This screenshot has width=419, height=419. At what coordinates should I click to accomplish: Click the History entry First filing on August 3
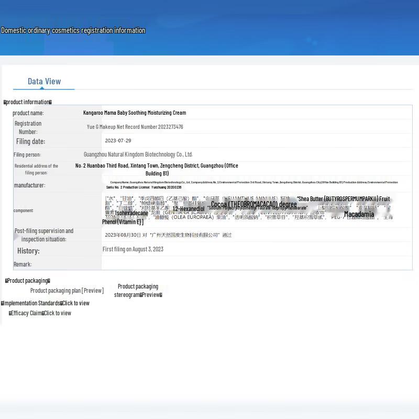[133, 249]
